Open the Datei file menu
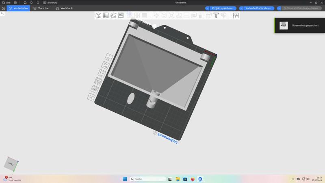325x183 pixels. tap(6, 3)
